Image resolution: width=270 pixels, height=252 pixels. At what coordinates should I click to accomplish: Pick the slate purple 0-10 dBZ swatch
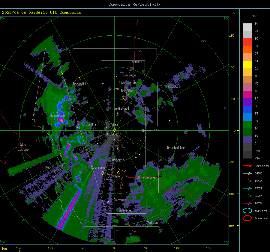(x=247, y=140)
